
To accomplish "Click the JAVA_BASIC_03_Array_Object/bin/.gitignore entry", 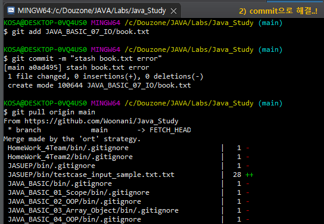I will coord(93,210).
